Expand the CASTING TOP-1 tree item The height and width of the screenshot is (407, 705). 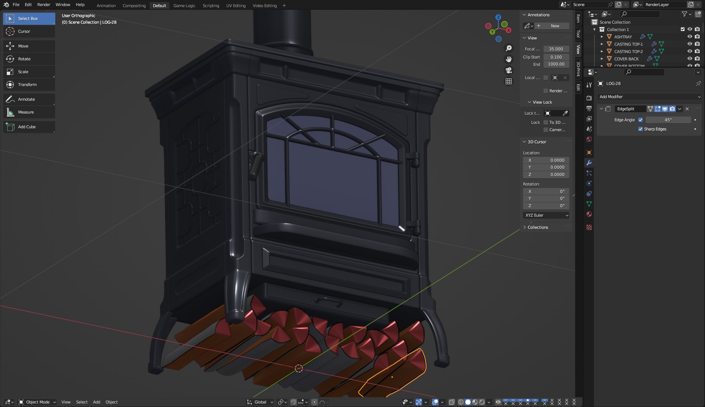[602, 44]
